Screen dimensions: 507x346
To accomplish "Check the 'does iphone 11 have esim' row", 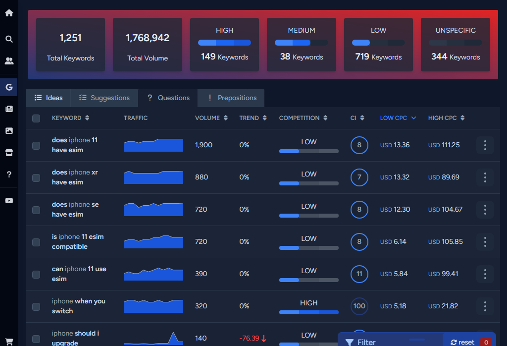I will click(36, 146).
